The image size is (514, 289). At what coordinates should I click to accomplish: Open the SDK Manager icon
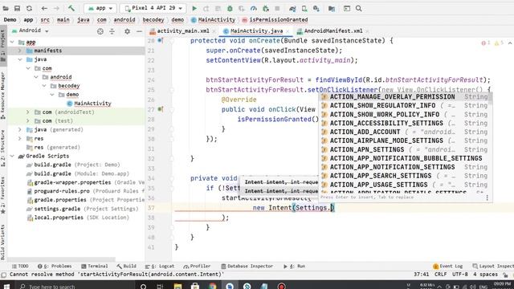(316, 9)
